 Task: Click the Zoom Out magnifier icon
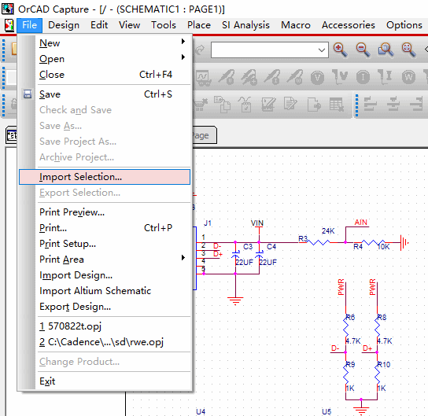[363, 50]
